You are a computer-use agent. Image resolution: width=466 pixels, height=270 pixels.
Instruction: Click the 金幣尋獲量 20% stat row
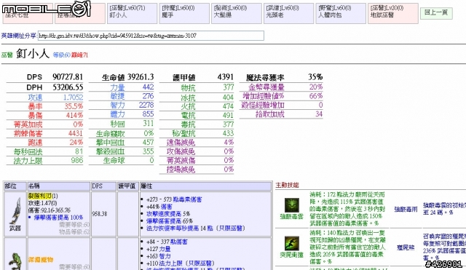[x=281, y=87]
